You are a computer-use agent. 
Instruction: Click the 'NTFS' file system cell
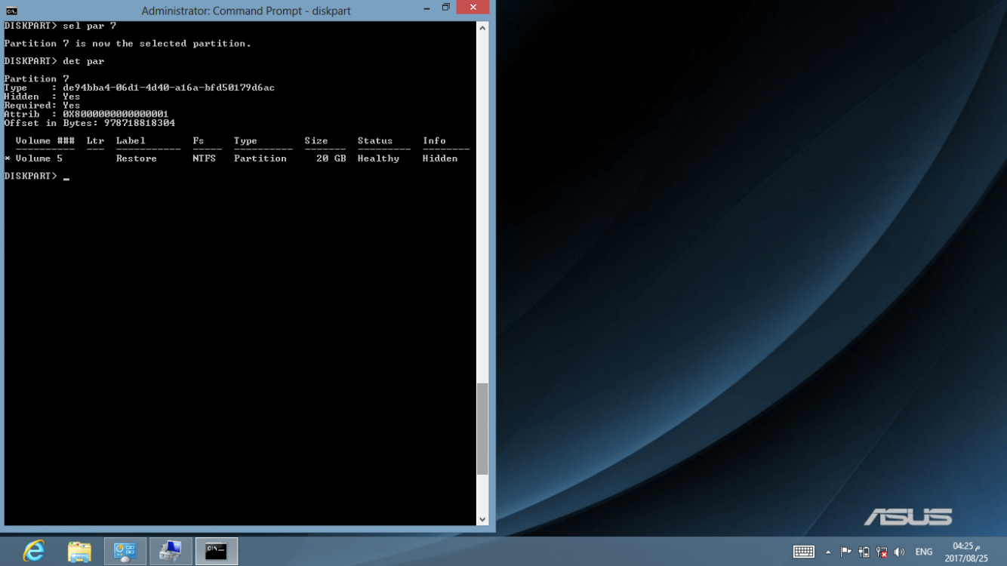click(205, 158)
